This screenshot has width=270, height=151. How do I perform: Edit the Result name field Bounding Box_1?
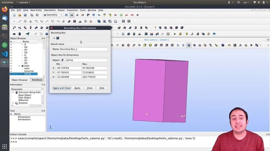pos(84,49)
